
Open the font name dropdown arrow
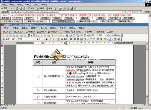[35, 39]
